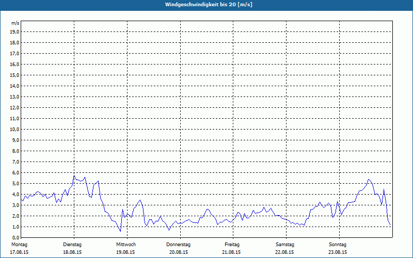This screenshot has width=413, height=258.
Task: Click the 12,0 y-axis label
Action: (x=15, y=107)
